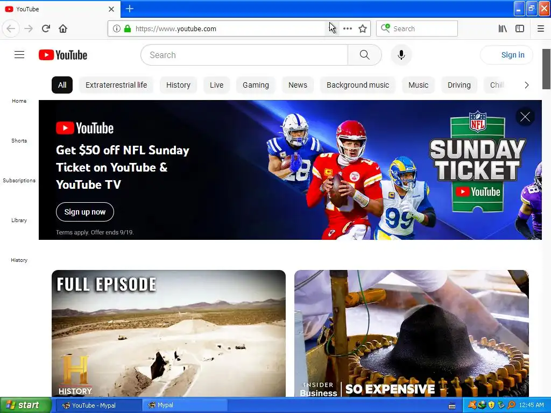The width and height of the screenshot is (551, 413).
Task: Dismiss the NFL Sunday Ticket banner
Action: 525,117
